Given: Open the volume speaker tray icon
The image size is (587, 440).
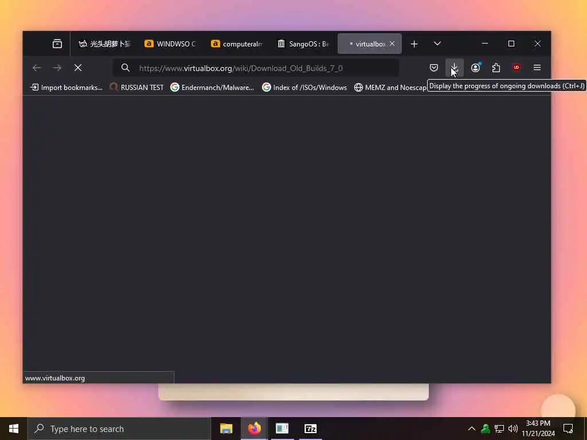Looking at the screenshot, I should (x=513, y=429).
